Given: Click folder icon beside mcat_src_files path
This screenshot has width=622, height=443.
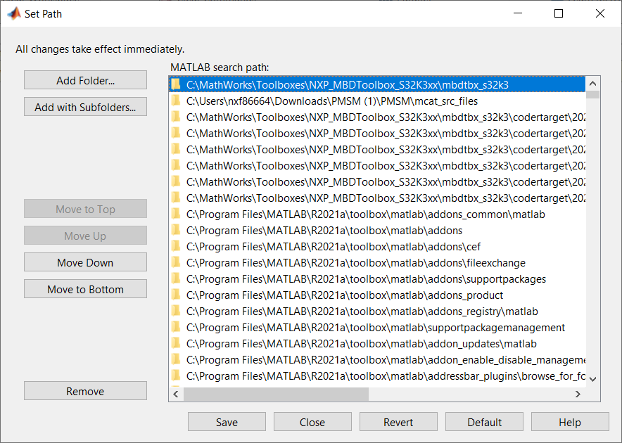Looking at the screenshot, I should pyautogui.click(x=176, y=101).
